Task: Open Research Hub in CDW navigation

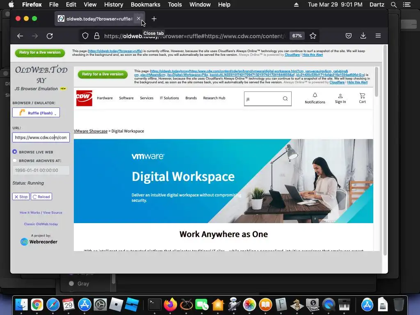Action: [x=214, y=98]
